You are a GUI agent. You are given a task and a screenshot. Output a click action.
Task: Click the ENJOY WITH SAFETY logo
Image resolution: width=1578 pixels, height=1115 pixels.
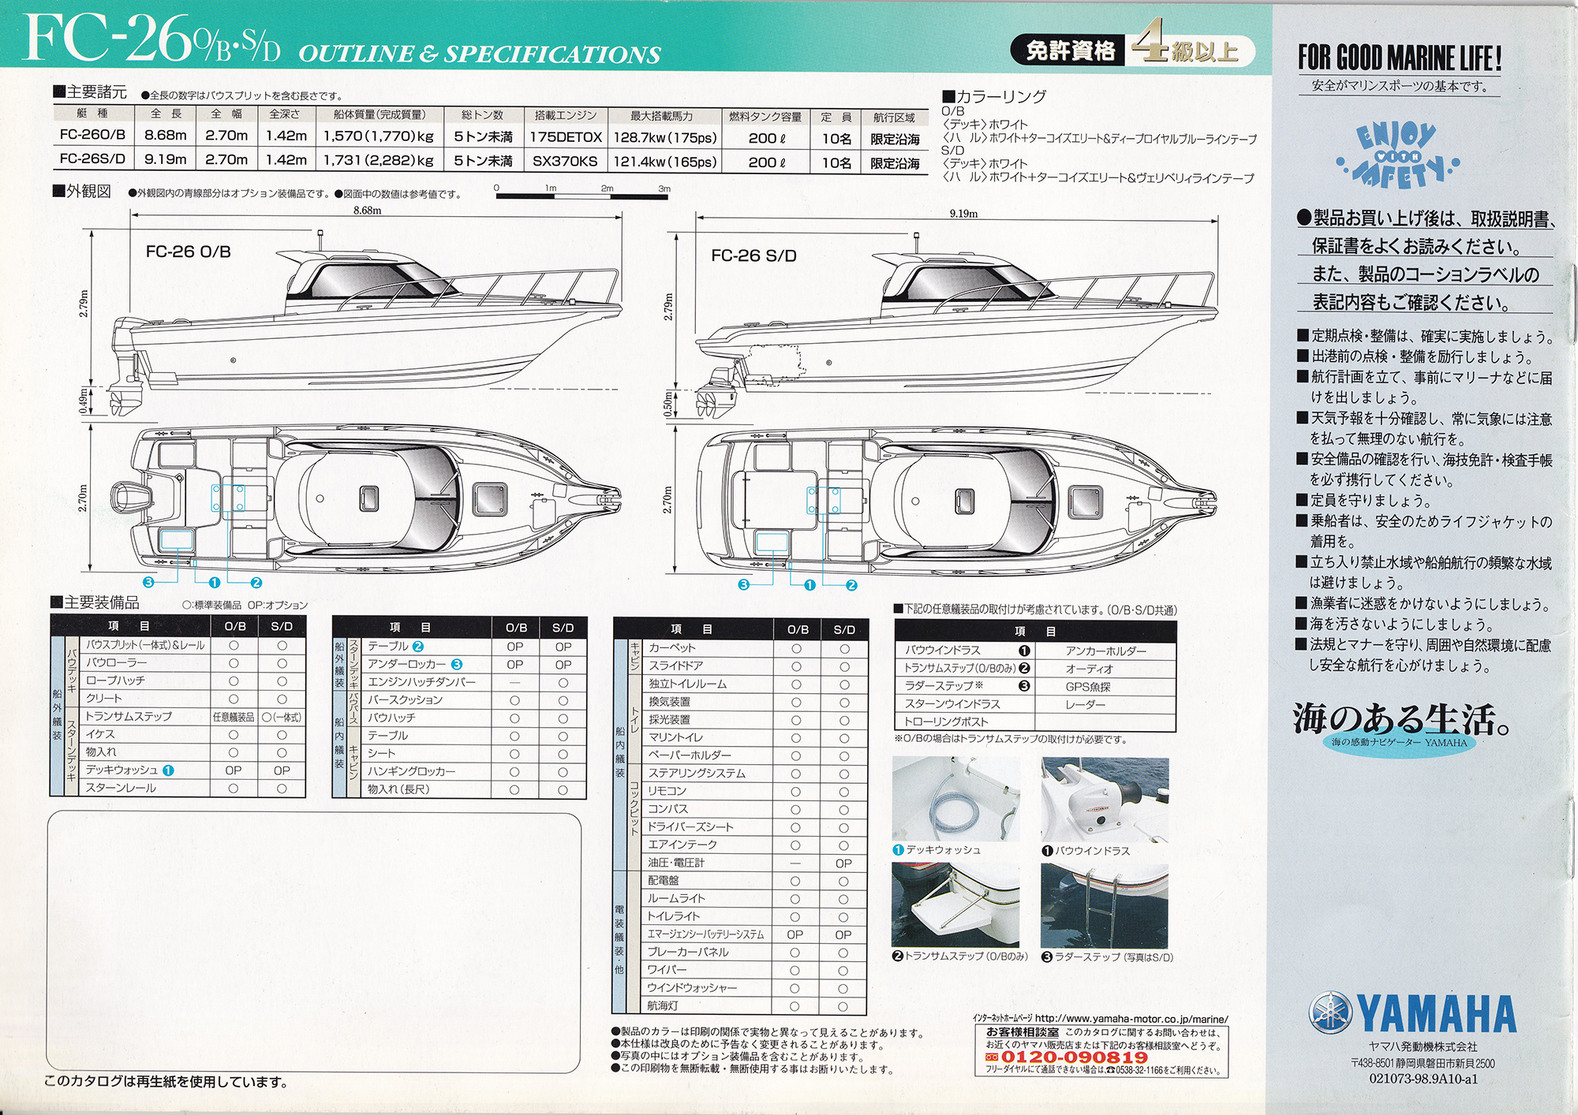pyautogui.click(x=1397, y=156)
